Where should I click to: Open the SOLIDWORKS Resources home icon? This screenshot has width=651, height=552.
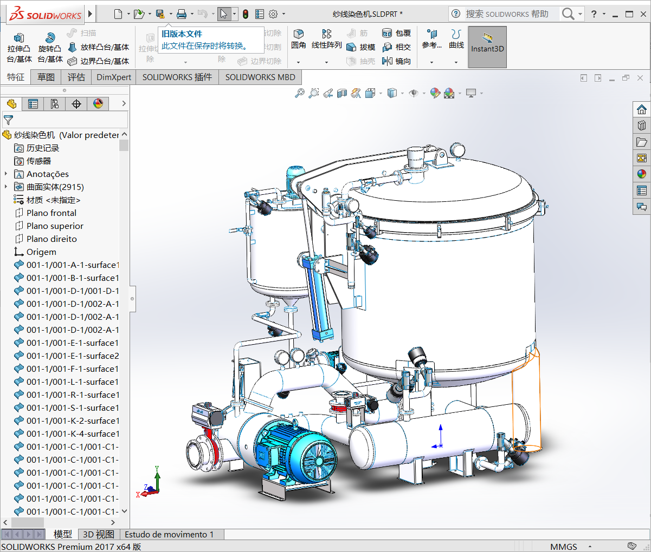[x=642, y=110]
